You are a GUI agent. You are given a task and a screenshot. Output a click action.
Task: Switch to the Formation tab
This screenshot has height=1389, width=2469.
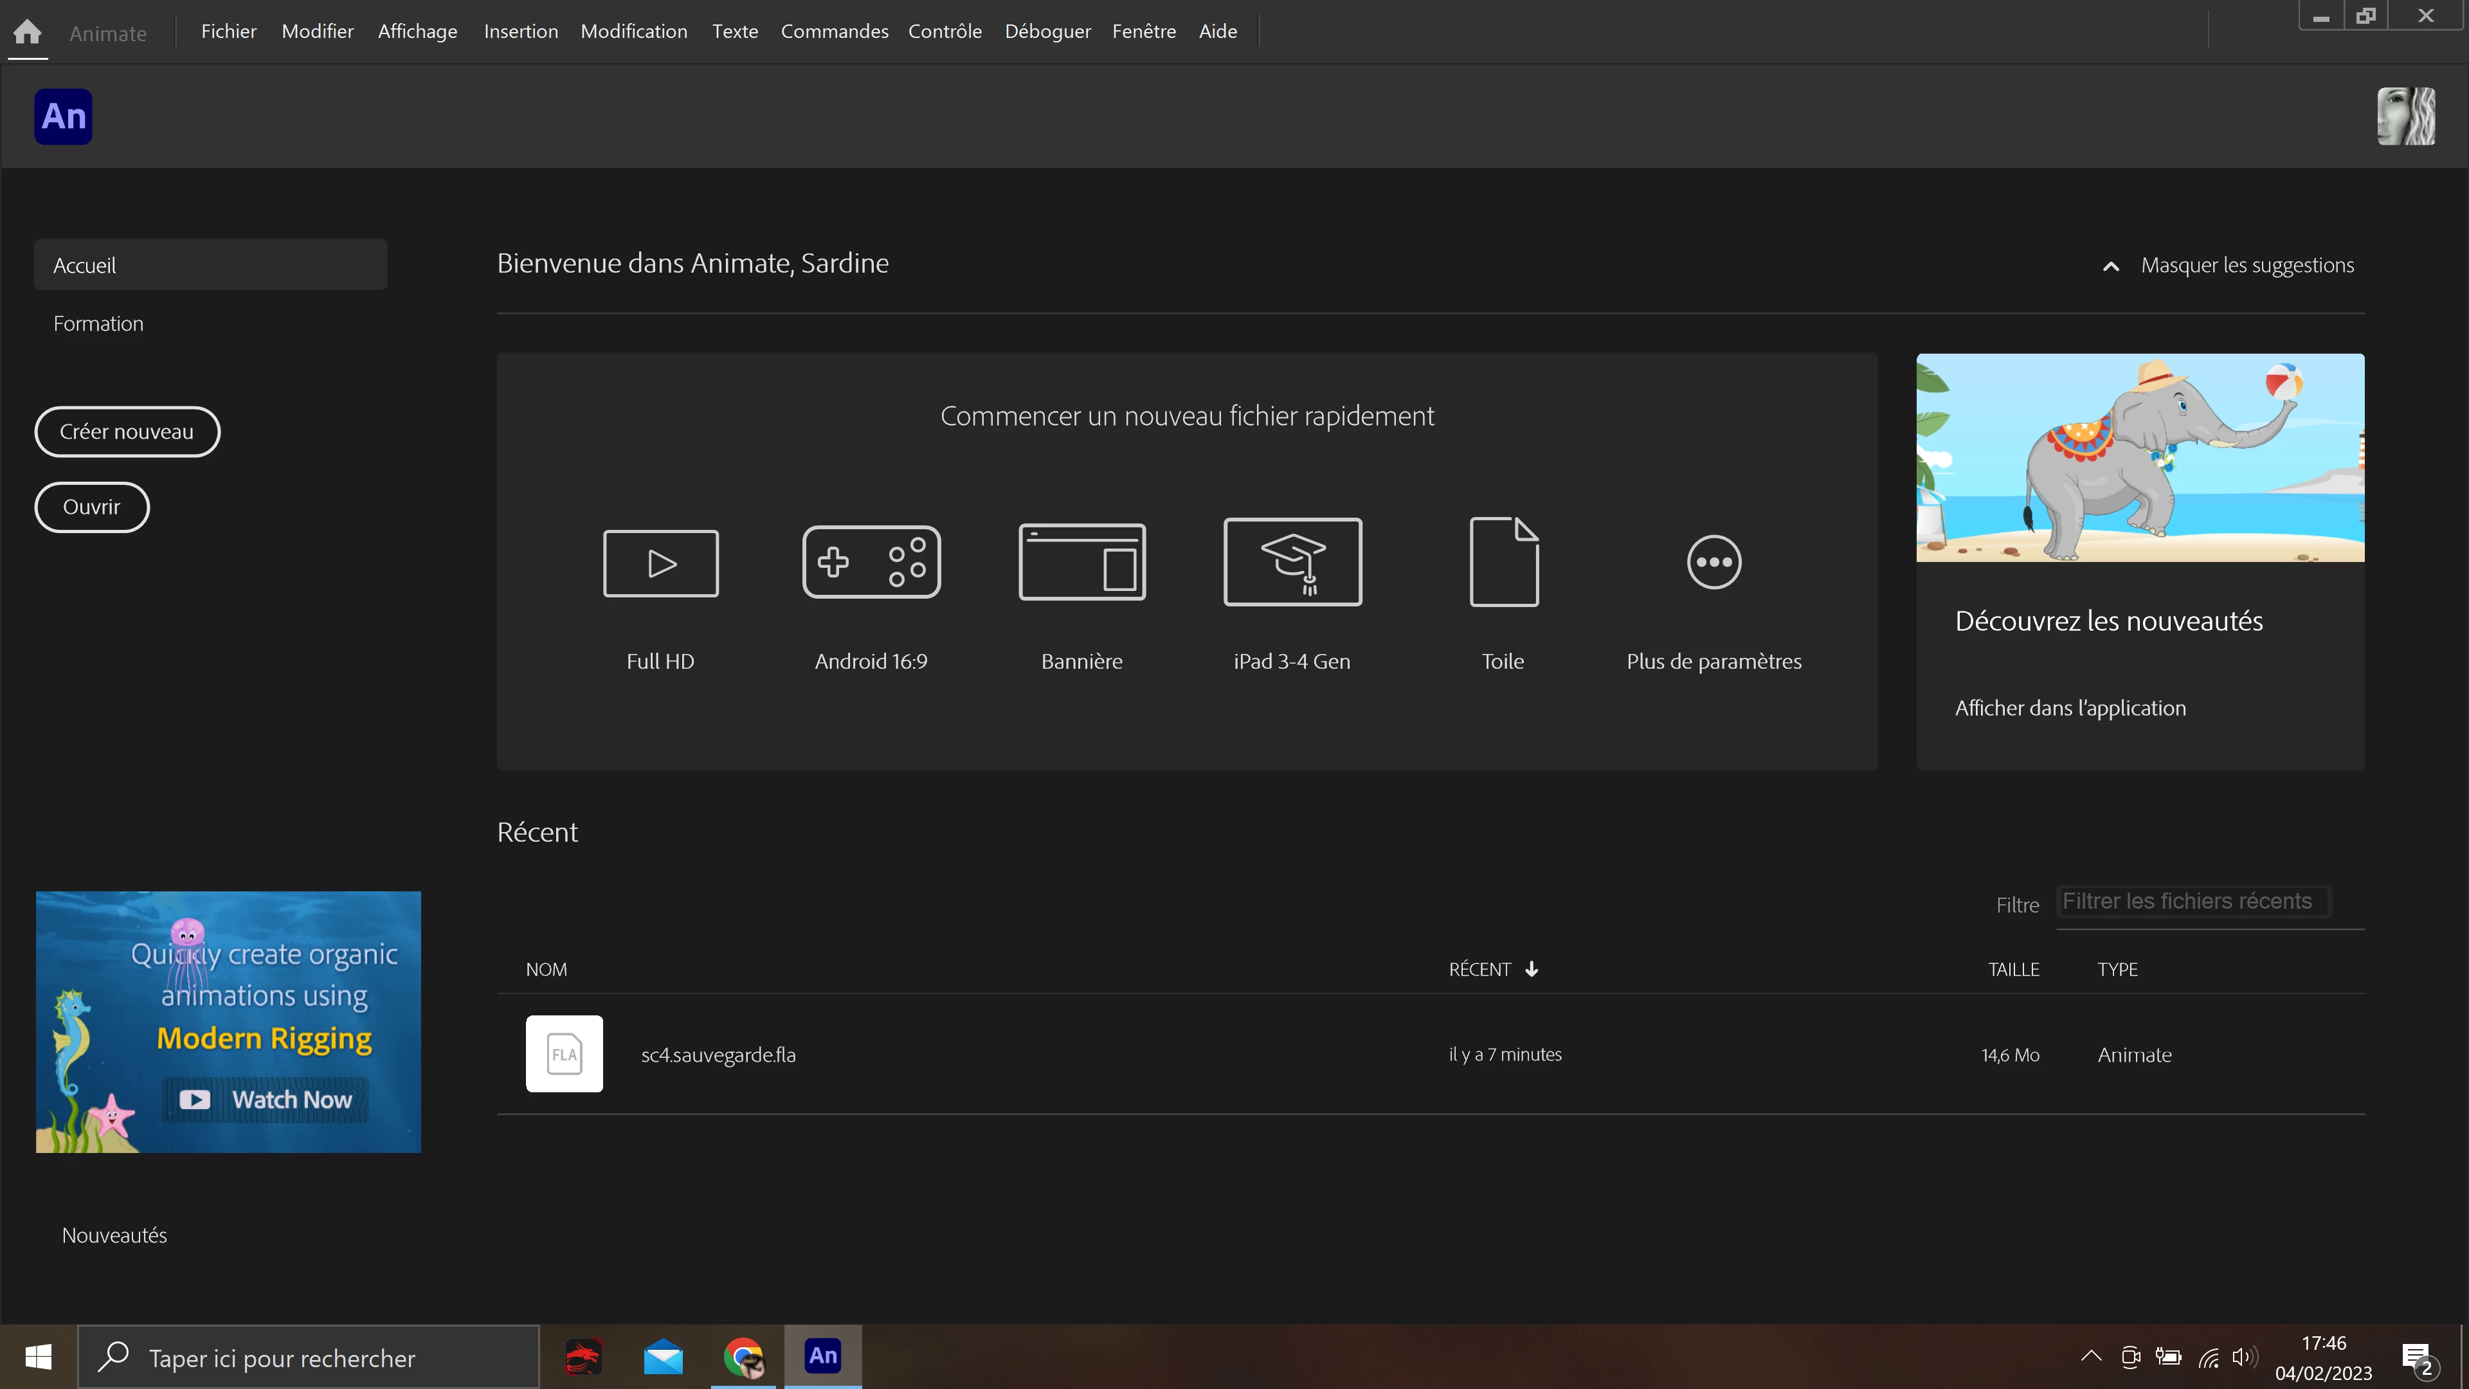[x=98, y=324]
